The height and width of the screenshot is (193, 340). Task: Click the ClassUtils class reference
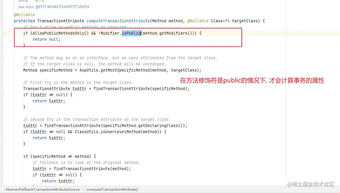pos(87,132)
